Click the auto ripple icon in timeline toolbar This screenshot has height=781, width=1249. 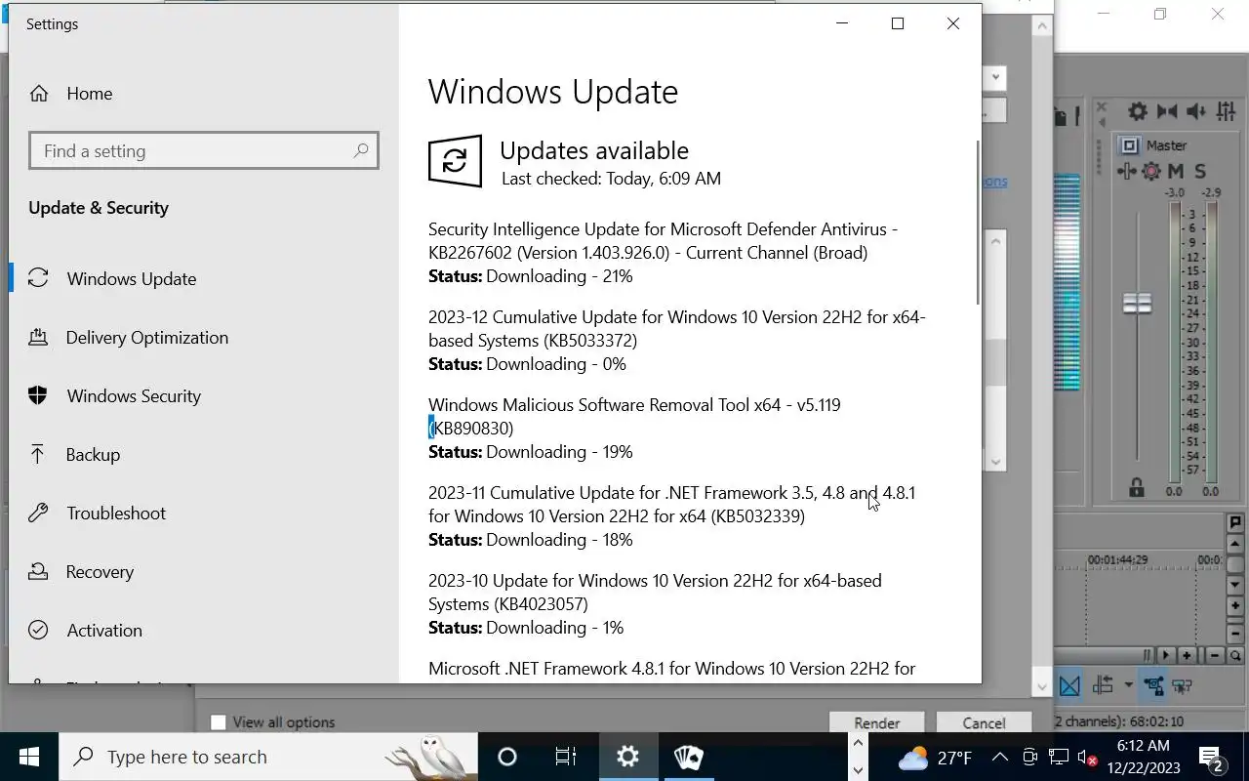coord(1103,685)
